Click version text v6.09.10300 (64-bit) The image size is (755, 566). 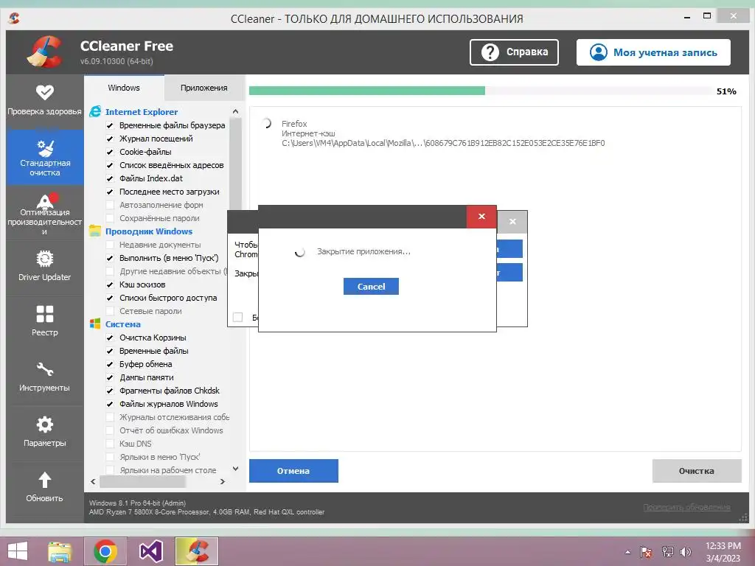click(116, 61)
